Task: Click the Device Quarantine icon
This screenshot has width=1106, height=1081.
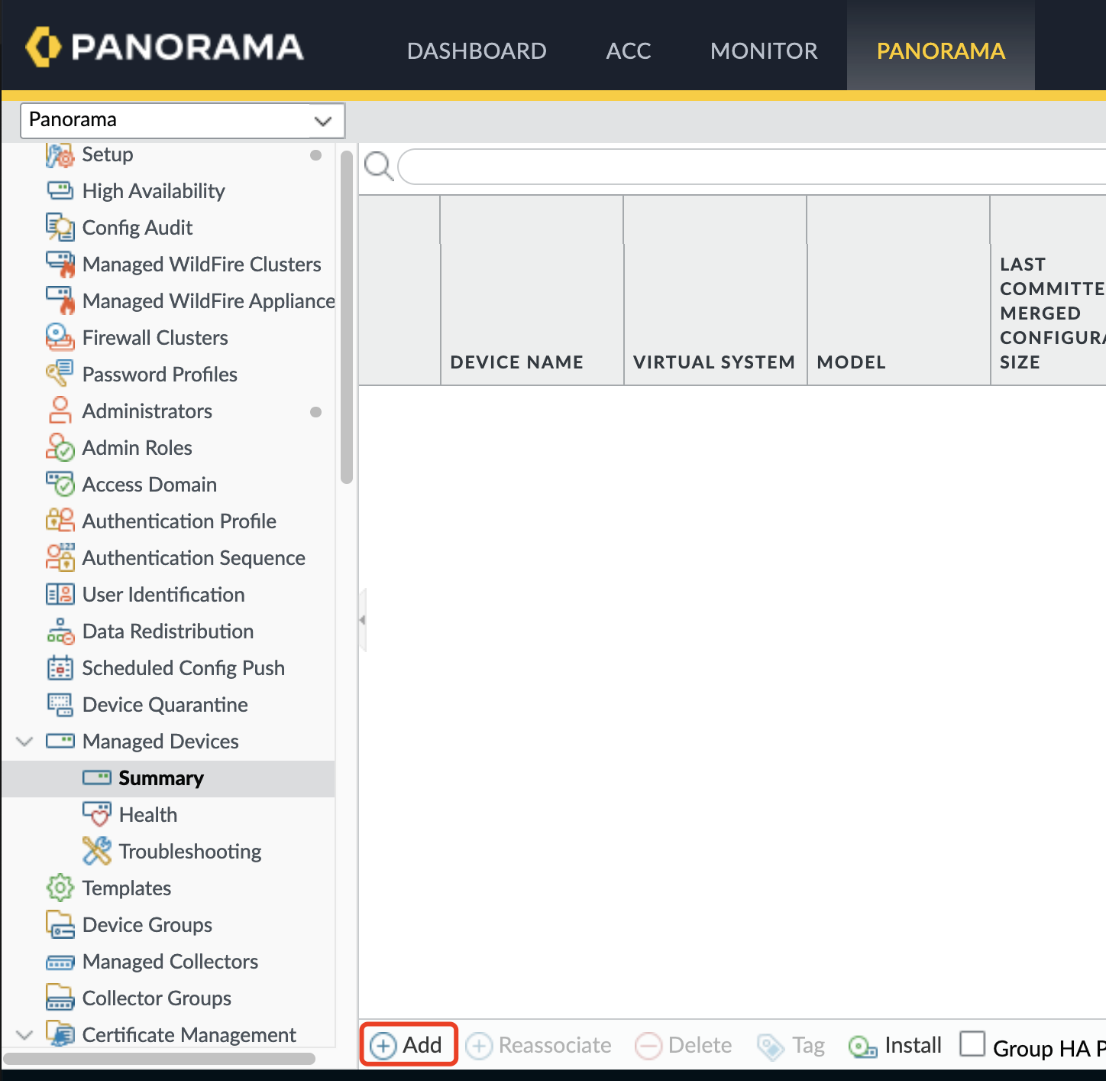Action: (60, 704)
